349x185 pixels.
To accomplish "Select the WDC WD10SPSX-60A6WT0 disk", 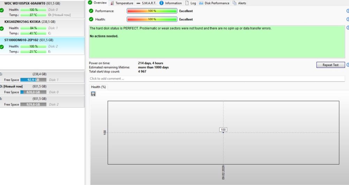I will tap(42, 9).
